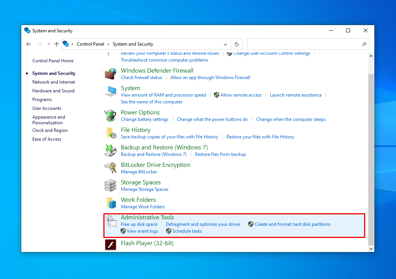
Task: Open Launch remote assistance link
Action: coord(296,95)
